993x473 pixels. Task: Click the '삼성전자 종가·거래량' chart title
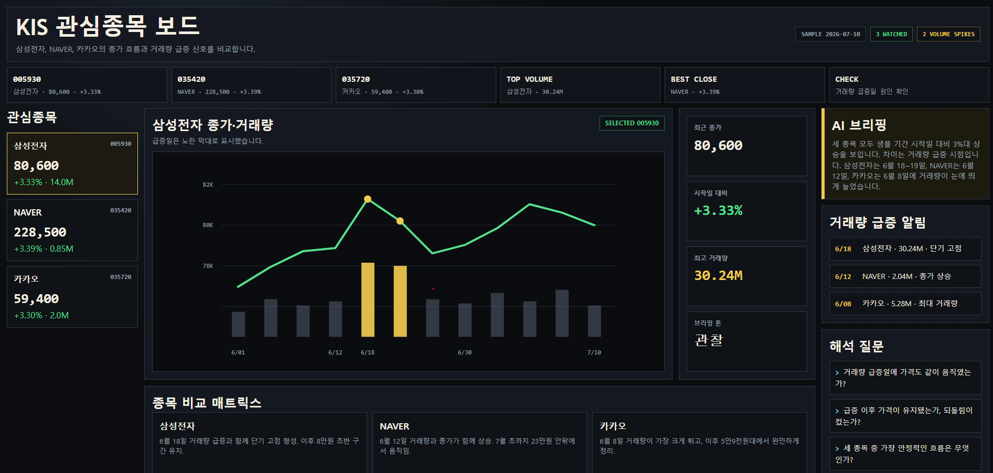(x=212, y=125)
